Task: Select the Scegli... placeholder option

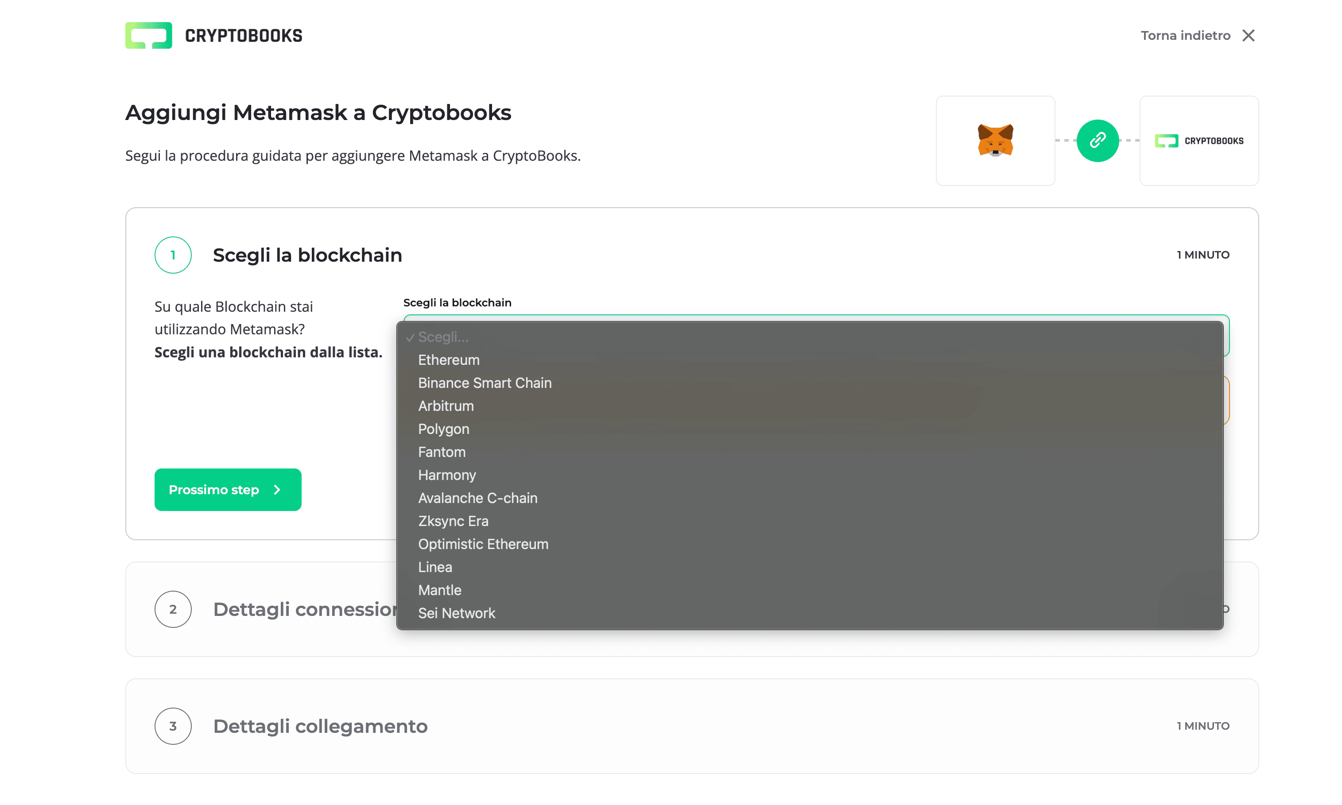Action: (x=442, y=337)
